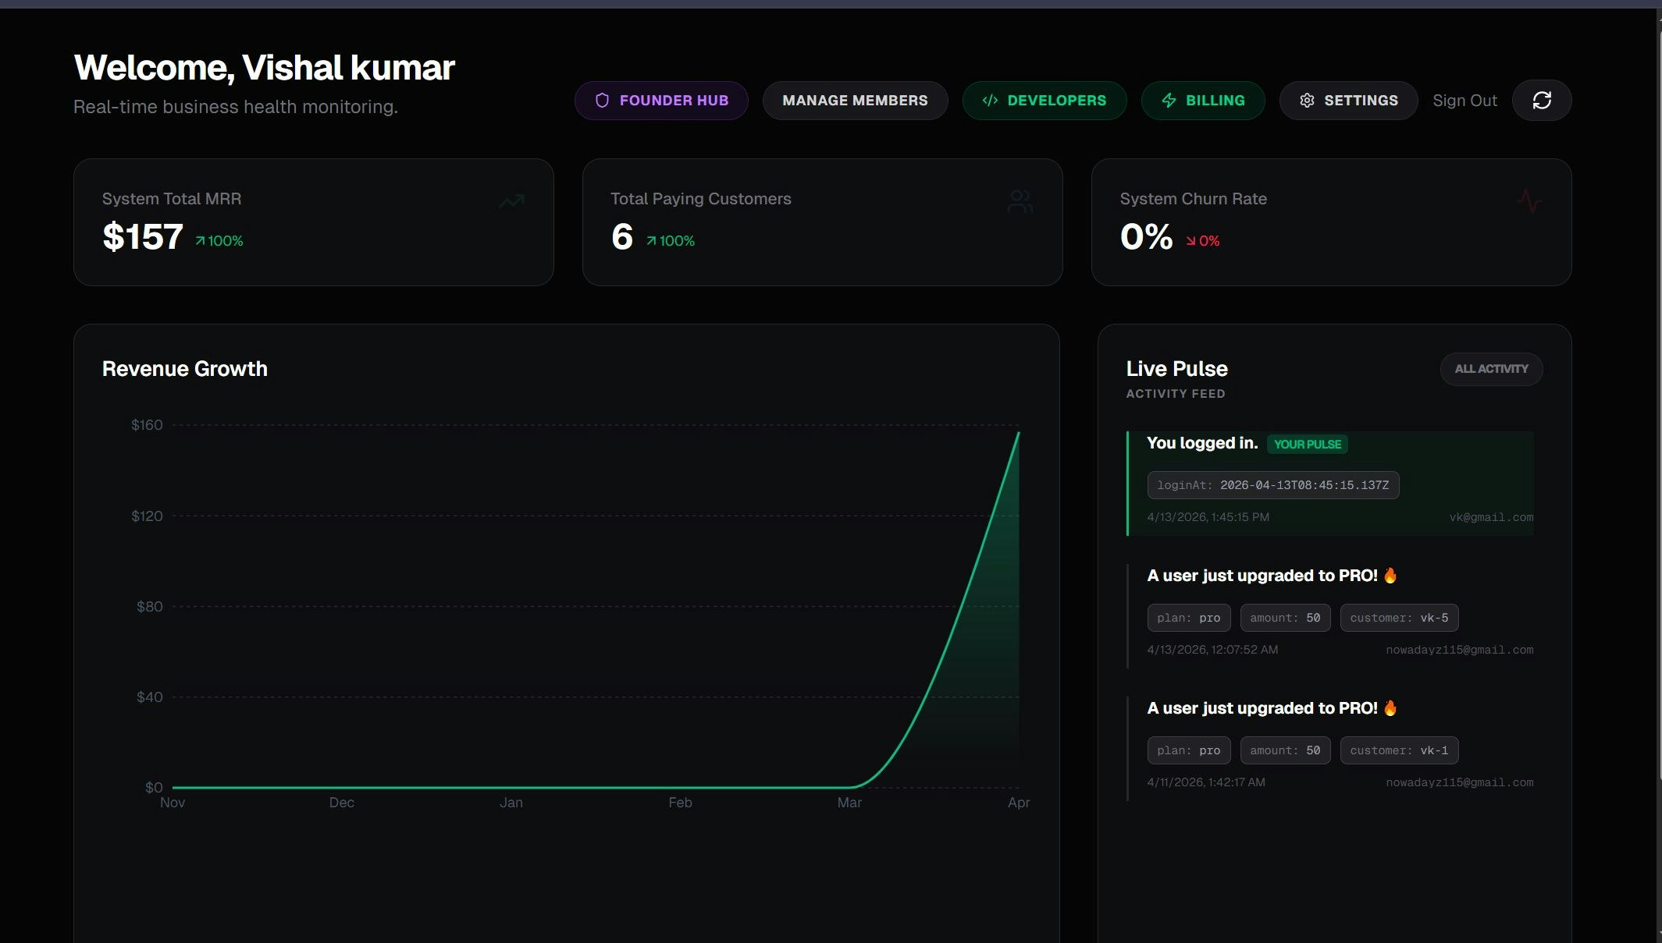The height and width of the screenshot is (943, 1662).
Task: Click the lightning icon on Billing button
Action: click(x=1168, y=100)
